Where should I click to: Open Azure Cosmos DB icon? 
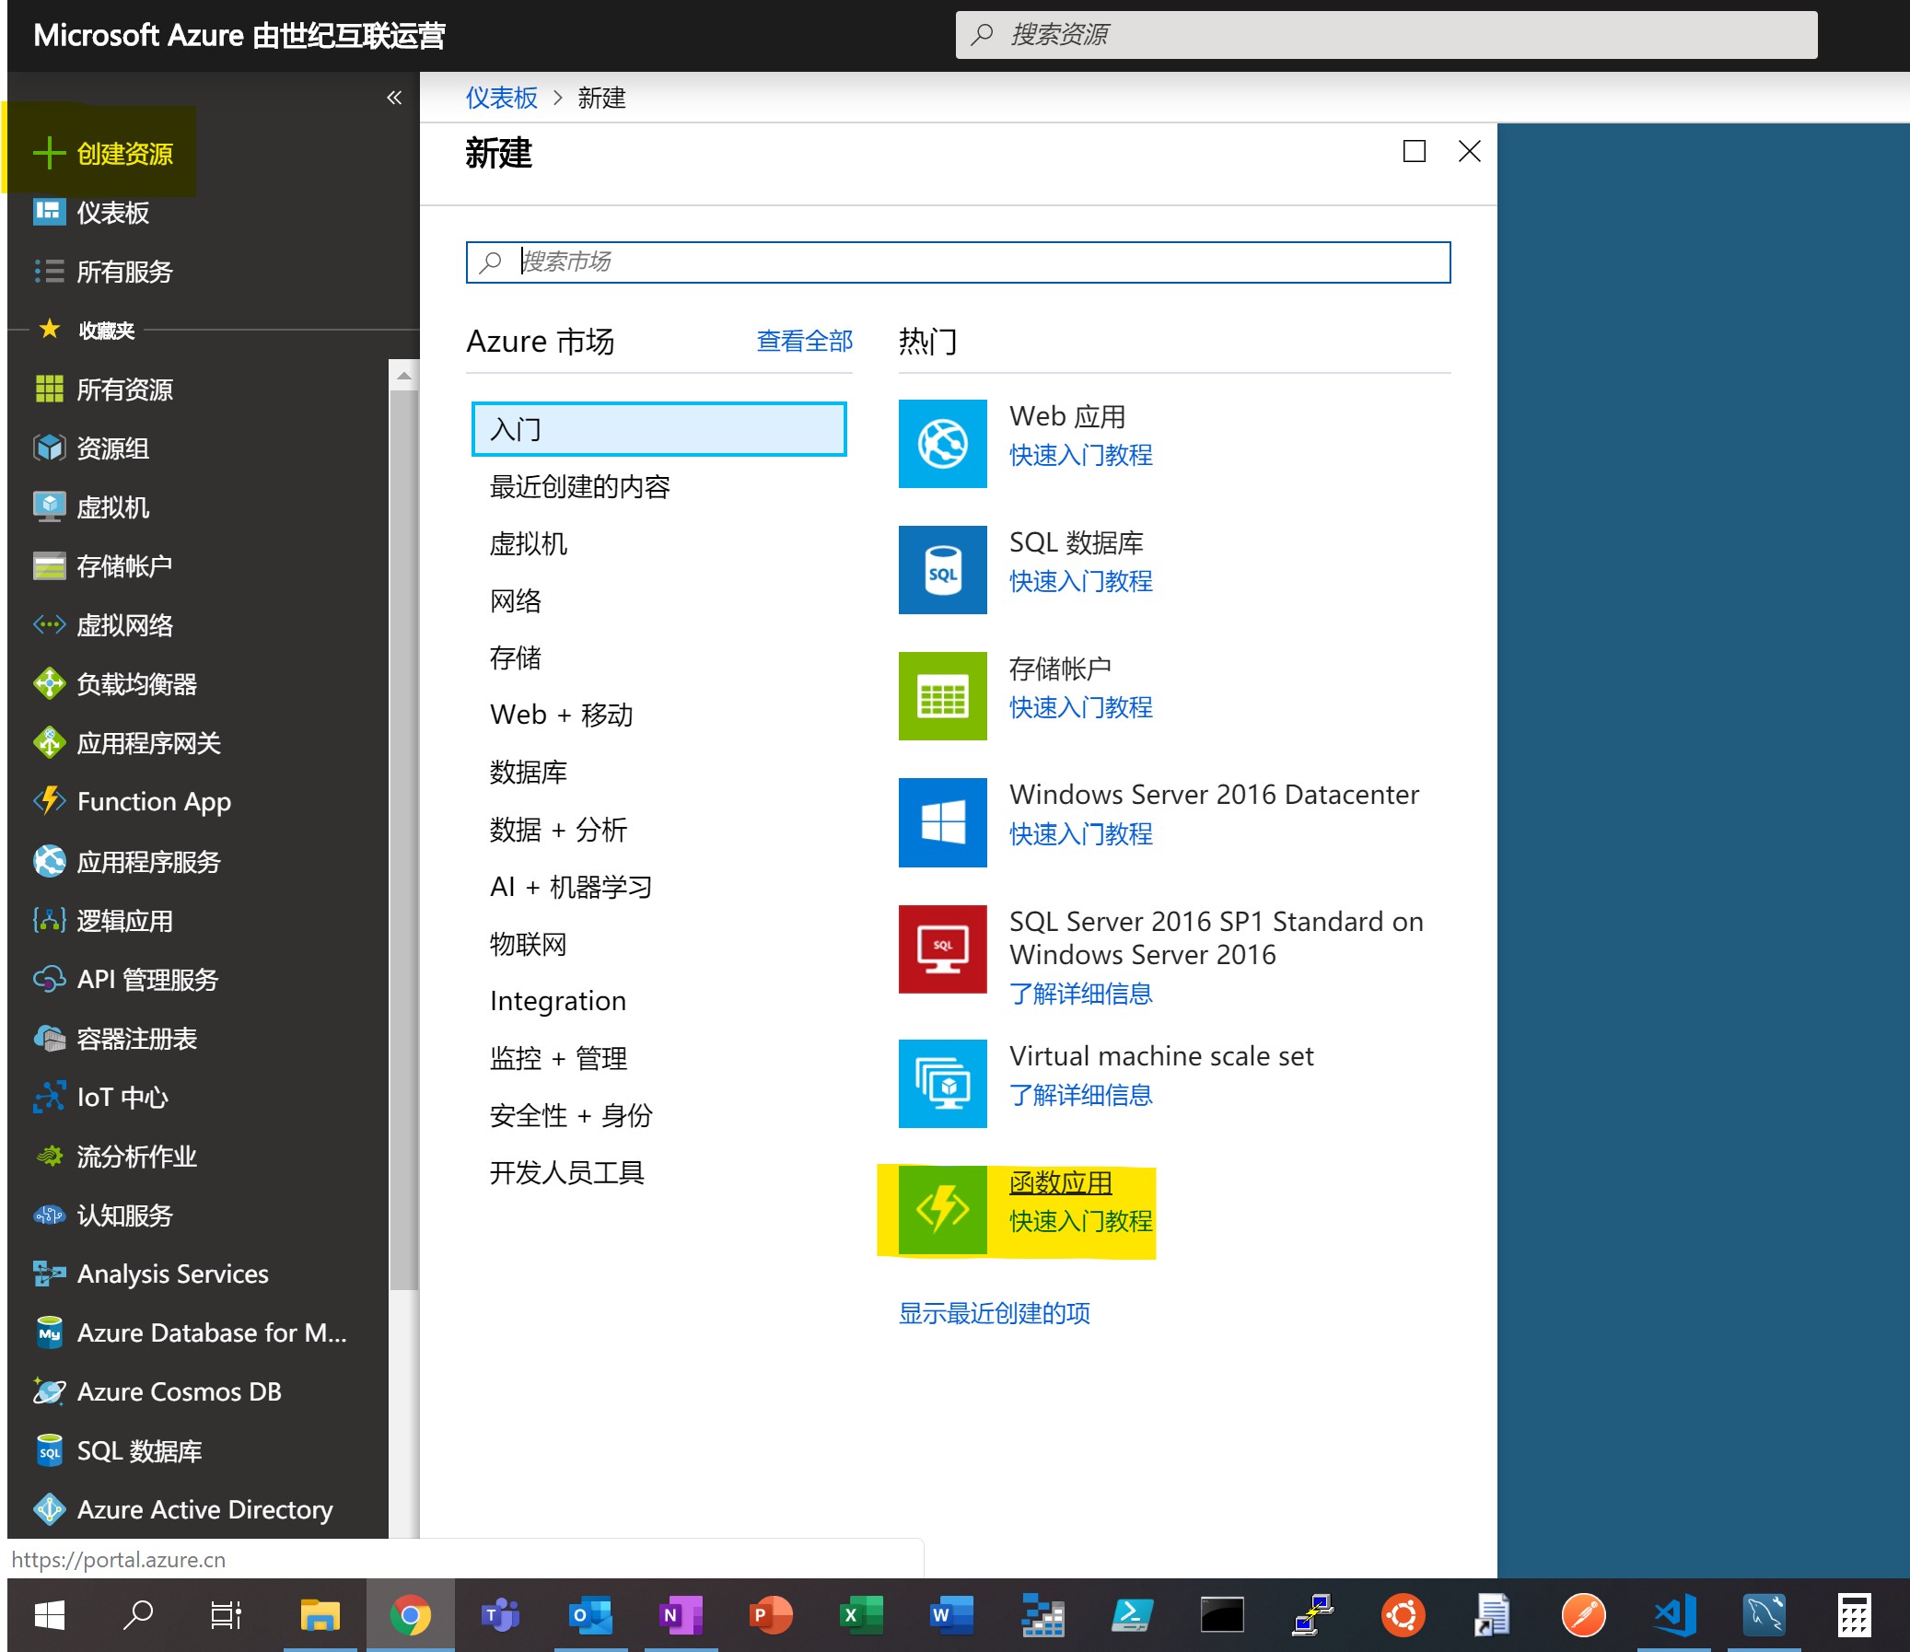click(x=49, y=1391)
